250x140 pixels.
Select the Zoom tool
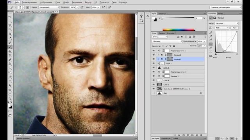(10, 98)
